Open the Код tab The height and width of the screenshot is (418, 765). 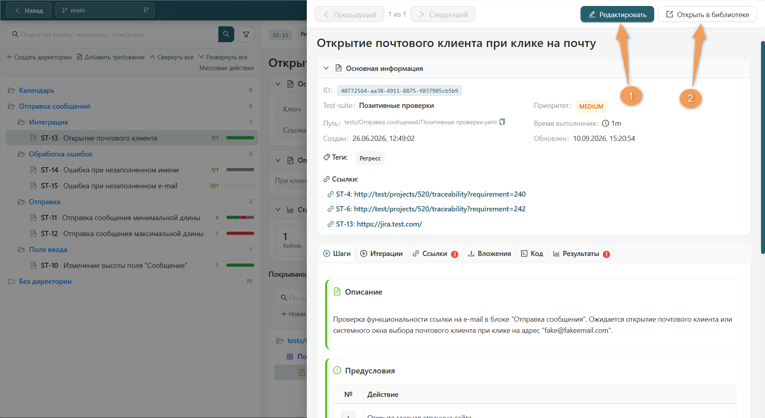pos(532,254)
